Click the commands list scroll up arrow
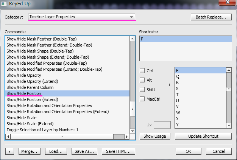The height and width of the screenshot is (160, 237). (132, 39)
